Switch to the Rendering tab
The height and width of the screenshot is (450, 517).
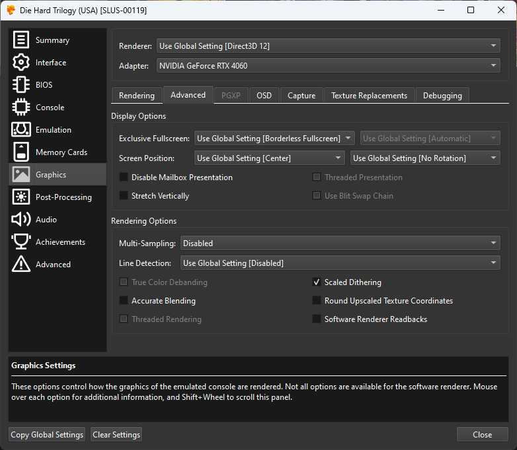click(137, 96)
